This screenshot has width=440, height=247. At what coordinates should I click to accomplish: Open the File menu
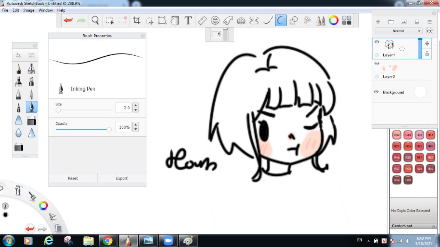click(x=5, y=10)
